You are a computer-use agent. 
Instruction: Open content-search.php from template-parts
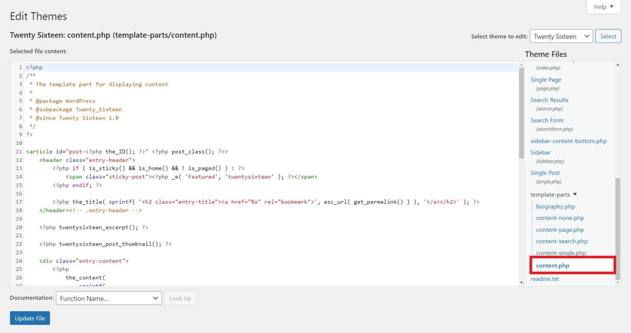[561, 241]
